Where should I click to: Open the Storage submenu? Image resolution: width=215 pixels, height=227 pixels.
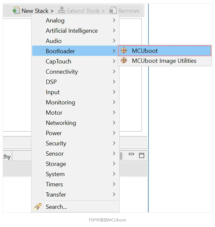[x=76, y=164]
